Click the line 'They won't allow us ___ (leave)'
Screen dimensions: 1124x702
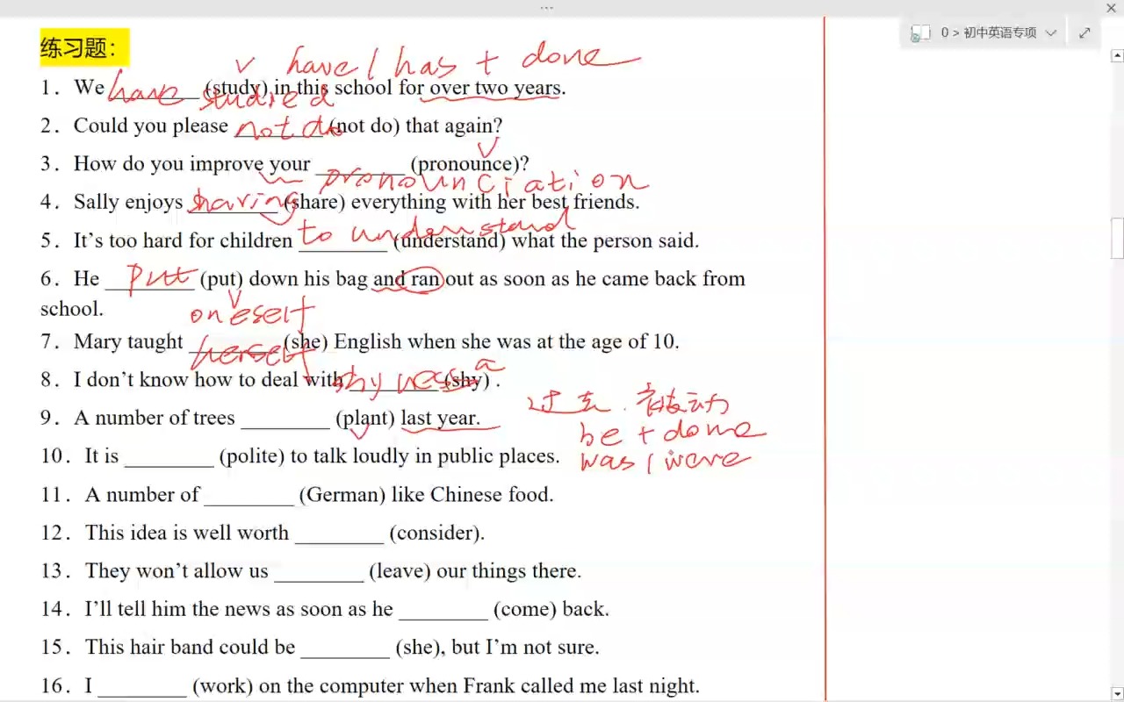(311, 571)
